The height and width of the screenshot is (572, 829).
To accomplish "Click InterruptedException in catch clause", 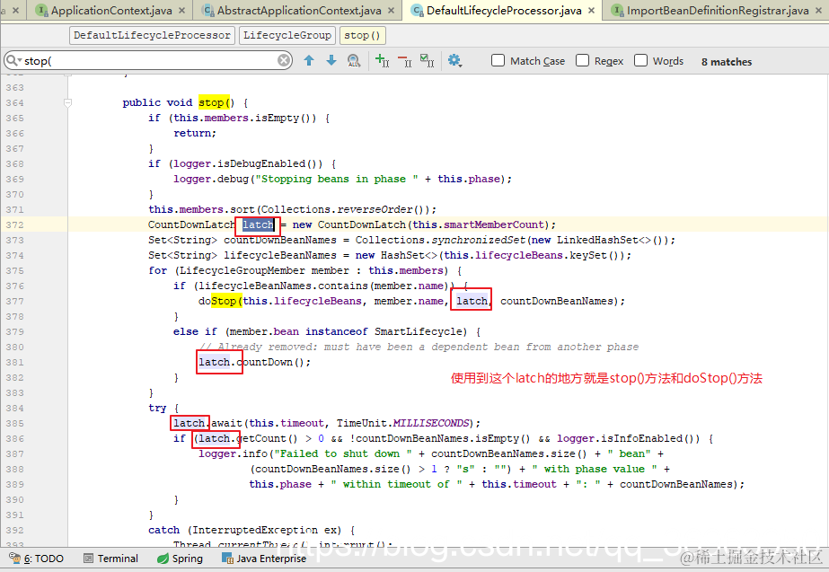I will tap(254, 530).
